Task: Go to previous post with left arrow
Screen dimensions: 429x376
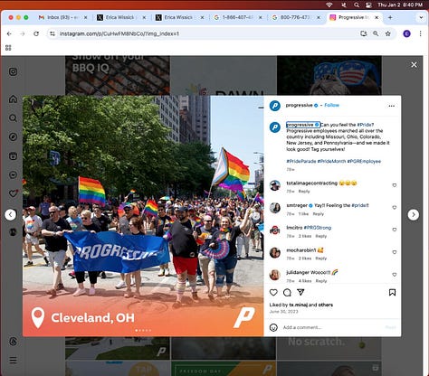Action: (10, 214)
